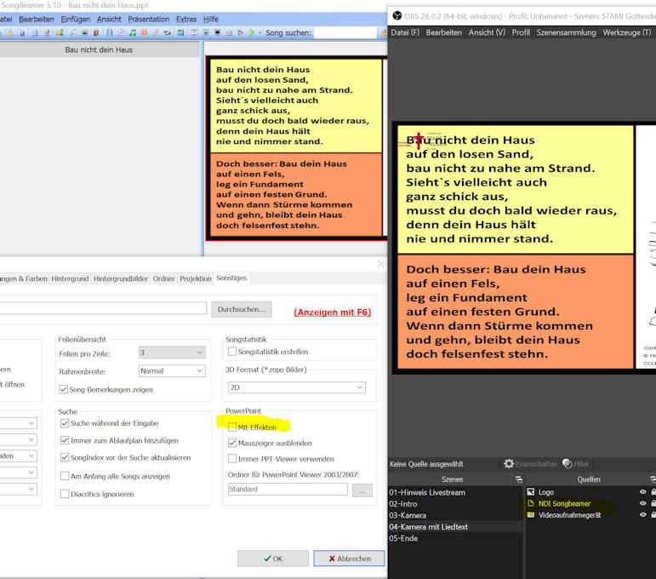Open the Extras menu
656x579 pixels.
[186, 19]
